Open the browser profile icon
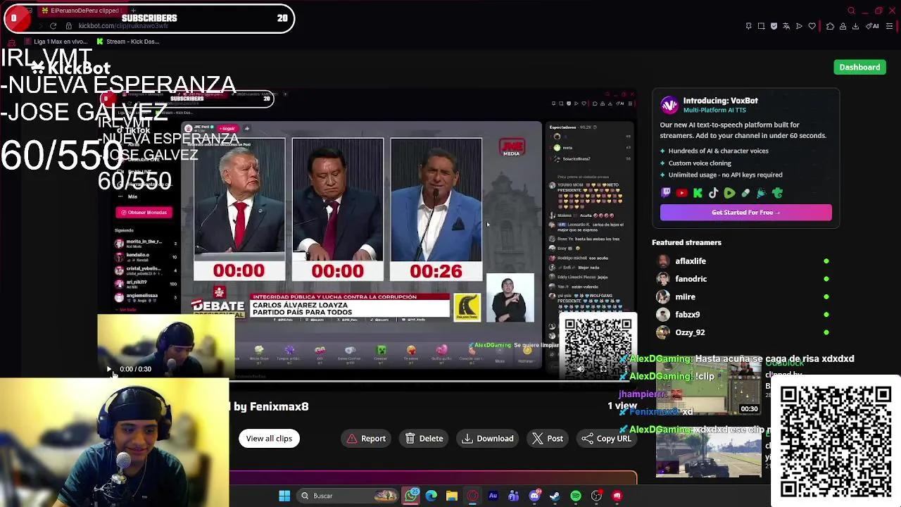The height and width of the screenshot is (507, 901). (843, 26)
